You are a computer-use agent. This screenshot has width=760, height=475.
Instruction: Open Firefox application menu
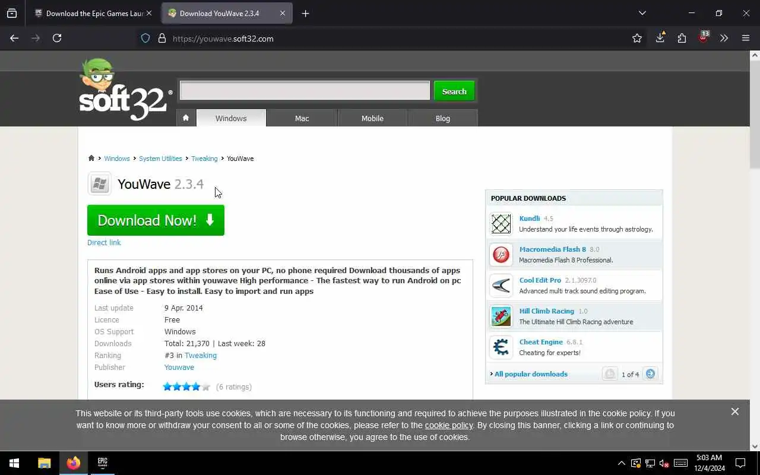746,38
